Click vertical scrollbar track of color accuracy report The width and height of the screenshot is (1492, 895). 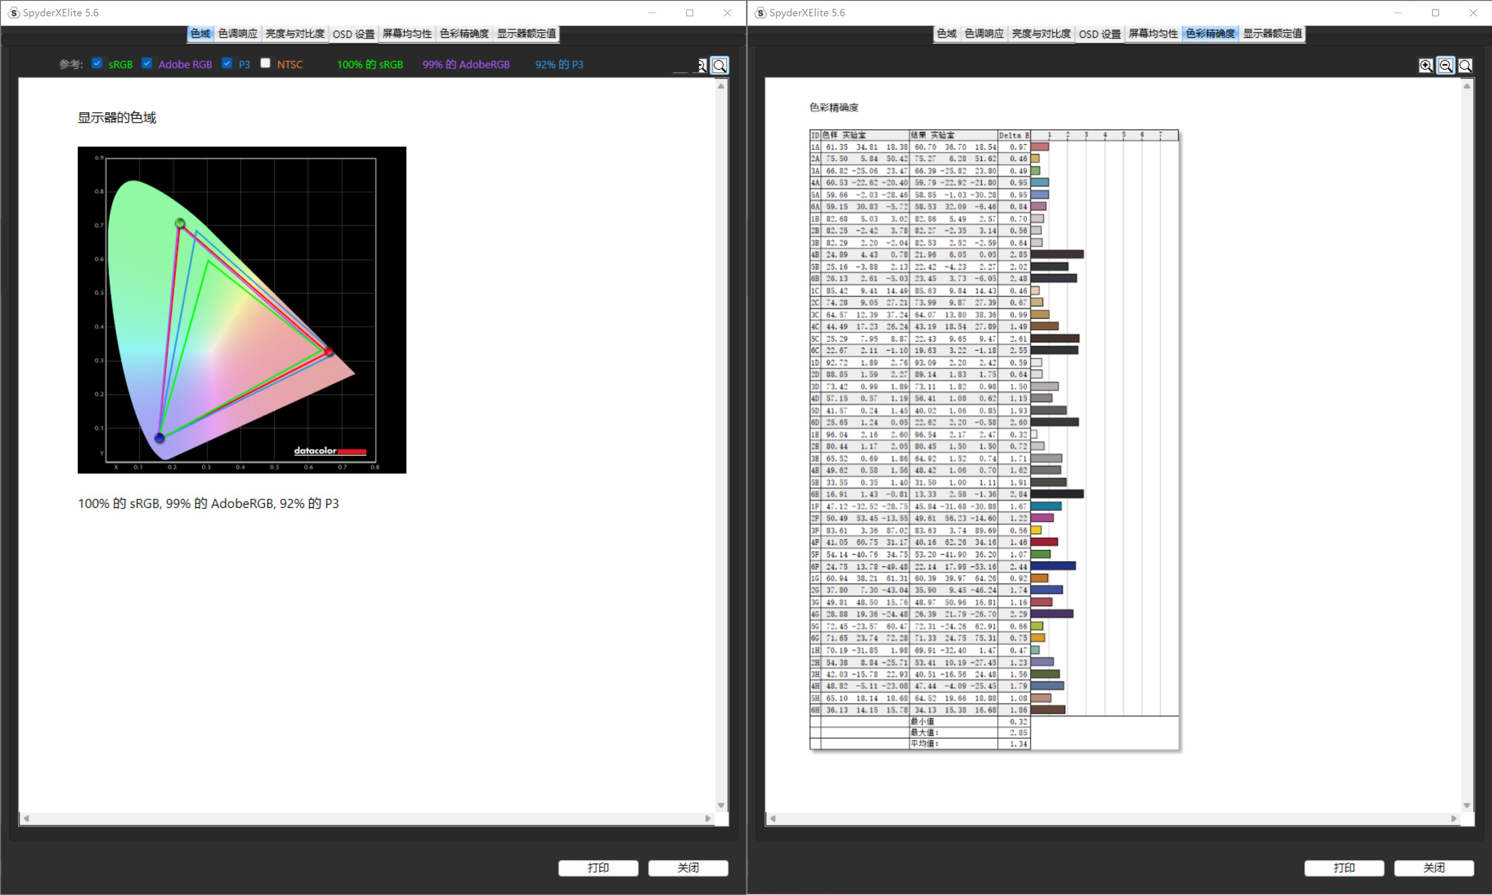point(1467,446)
